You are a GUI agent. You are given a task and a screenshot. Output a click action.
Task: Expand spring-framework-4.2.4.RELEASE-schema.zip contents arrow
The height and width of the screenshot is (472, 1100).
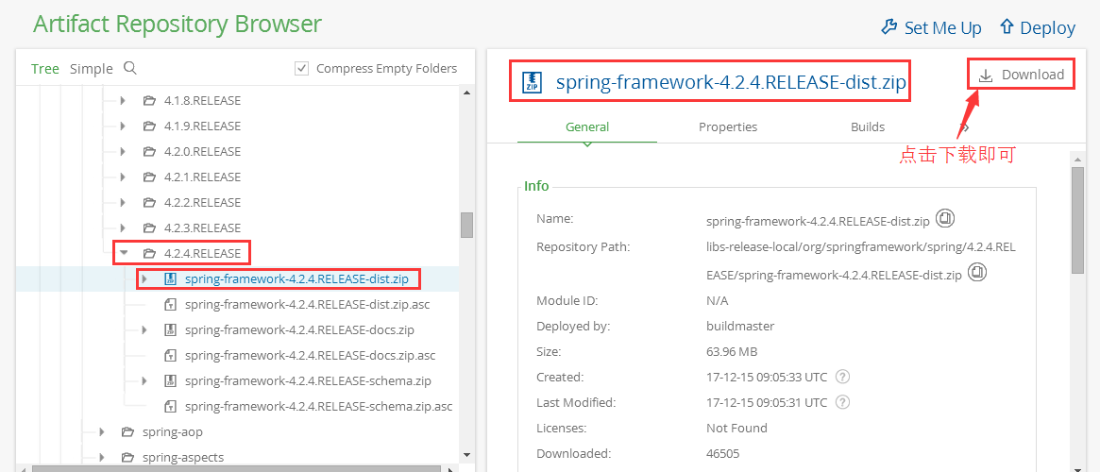[x=144, y=380]
